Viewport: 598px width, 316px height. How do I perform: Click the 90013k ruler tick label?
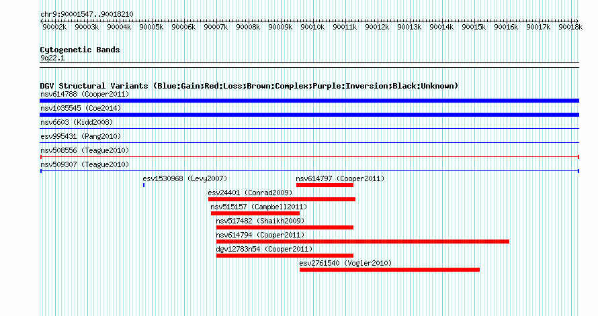410,28
